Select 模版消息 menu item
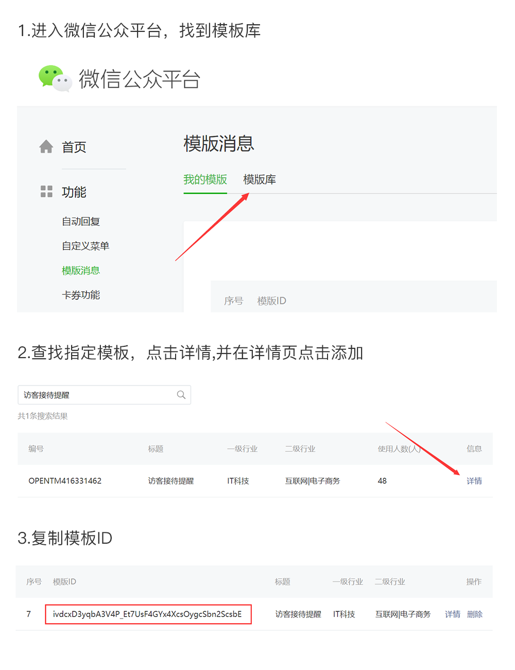The height and width of the screenshot is (670, 515). point(81,271)
